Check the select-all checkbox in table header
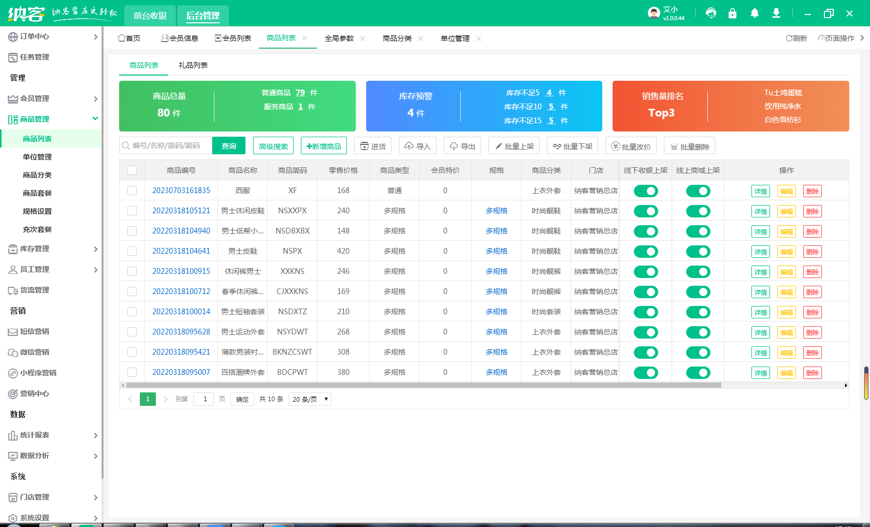The image size is (870, 527). 133,170
